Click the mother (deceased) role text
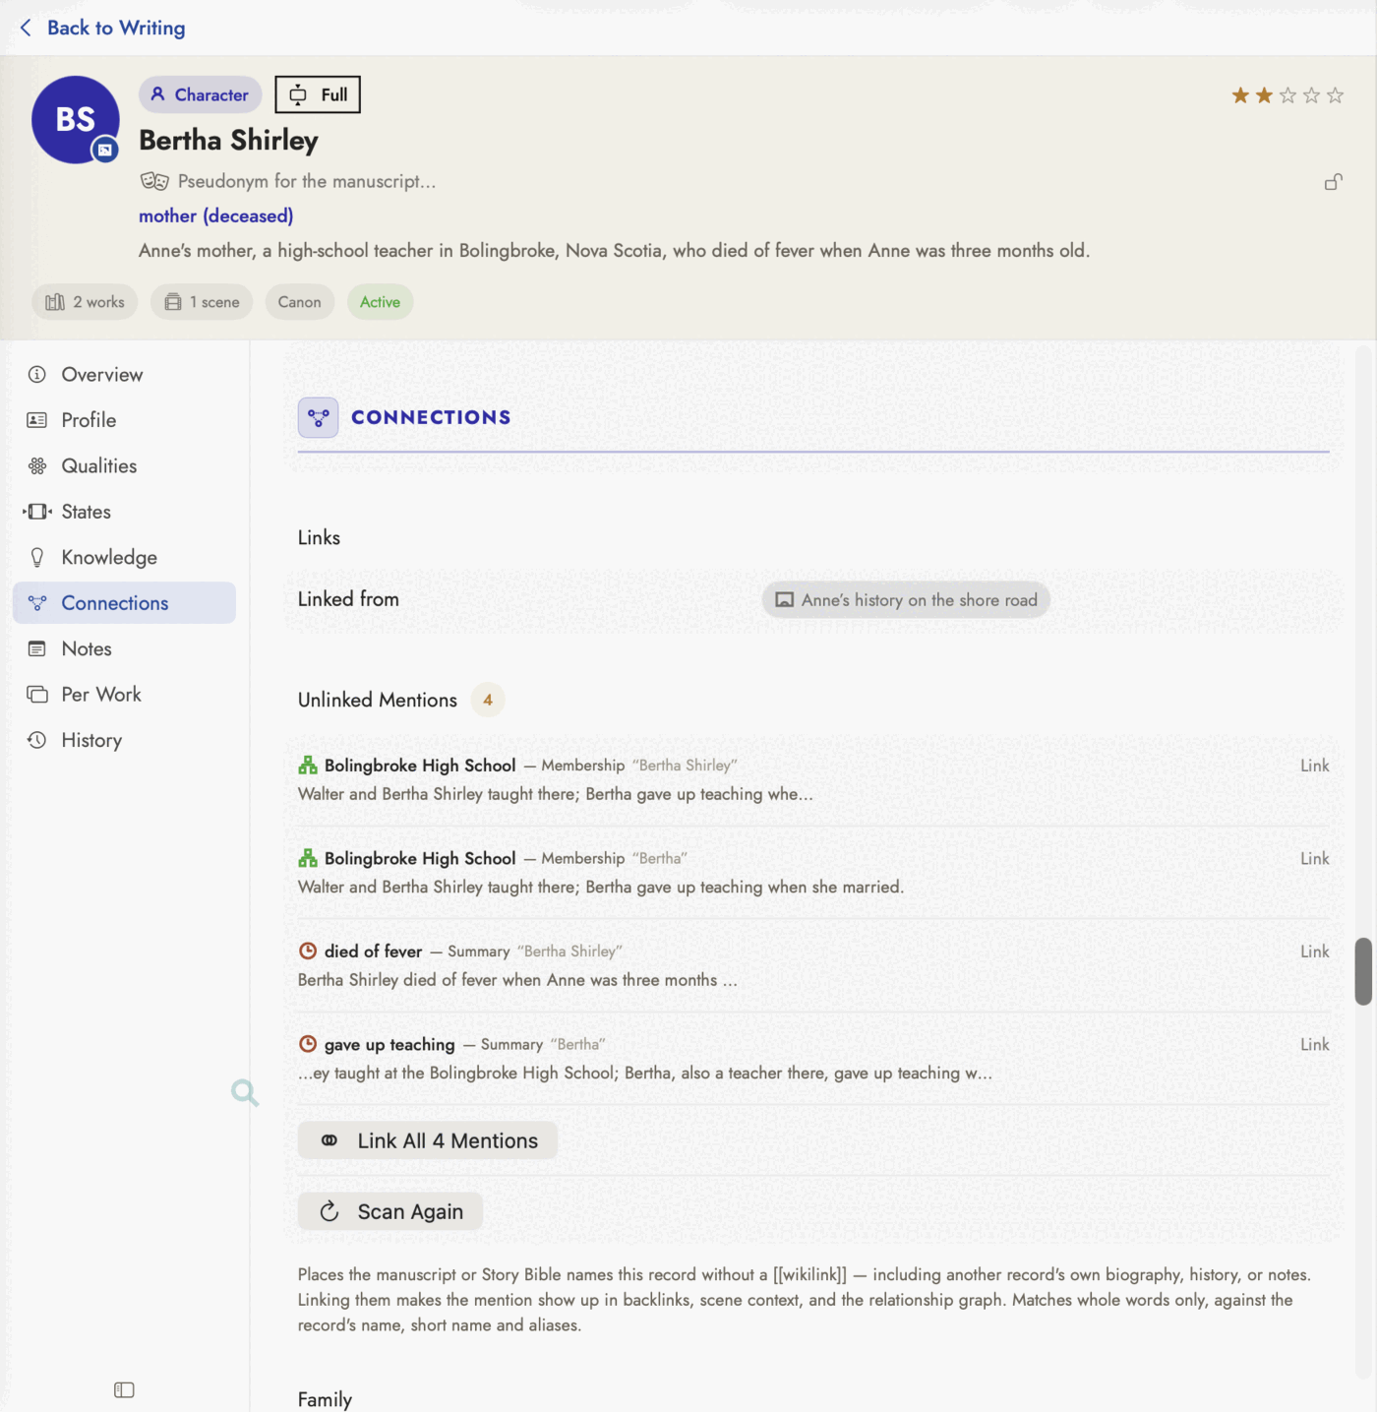1377x1412 pixels. tap(215, 215)
